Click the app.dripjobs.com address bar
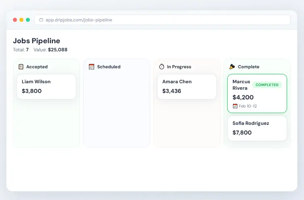Viewport: 304px width, 200px height. [x=161, y=20]
